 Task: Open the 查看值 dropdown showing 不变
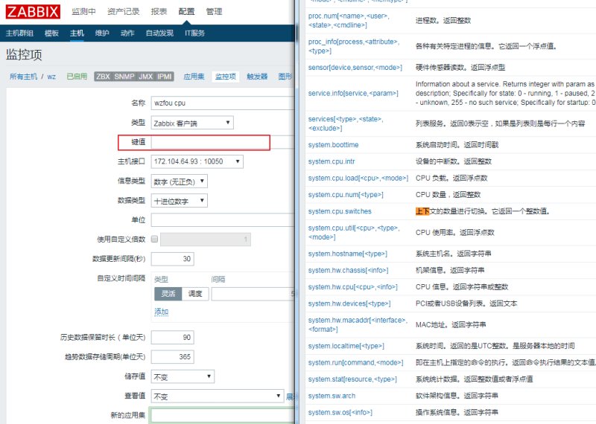218,396
